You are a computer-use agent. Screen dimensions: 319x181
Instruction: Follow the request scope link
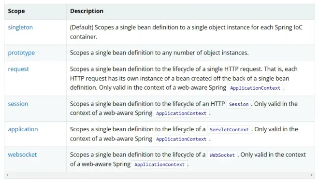[18, 69]
